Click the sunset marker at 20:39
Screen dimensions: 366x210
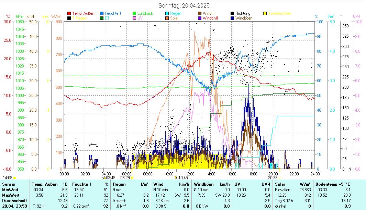coord(280,178)
